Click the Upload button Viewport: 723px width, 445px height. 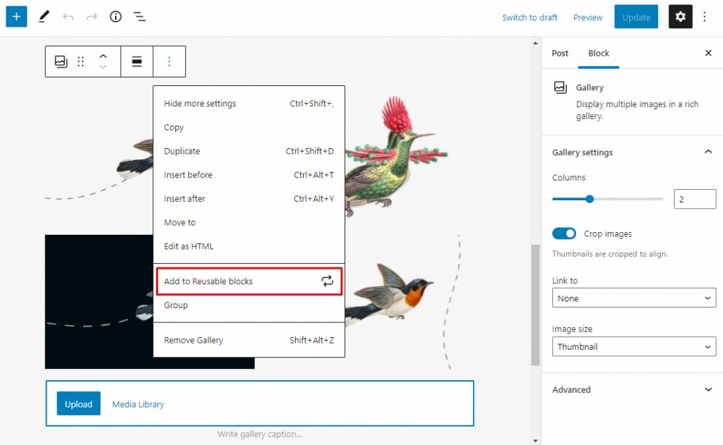click(x=78, y=404)
